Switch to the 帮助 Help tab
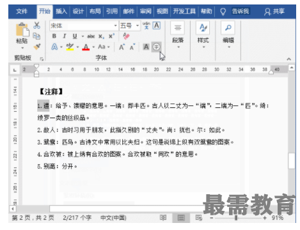The height and width of the screenshot is (230, 300). point(206,11)
